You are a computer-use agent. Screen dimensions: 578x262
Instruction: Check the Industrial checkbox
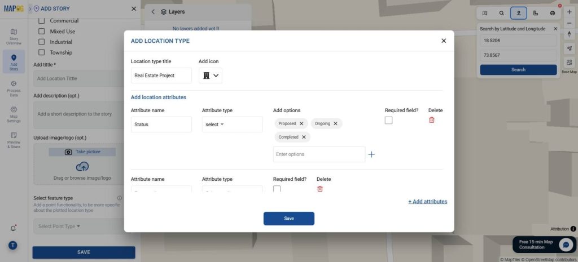pos(42,42)
